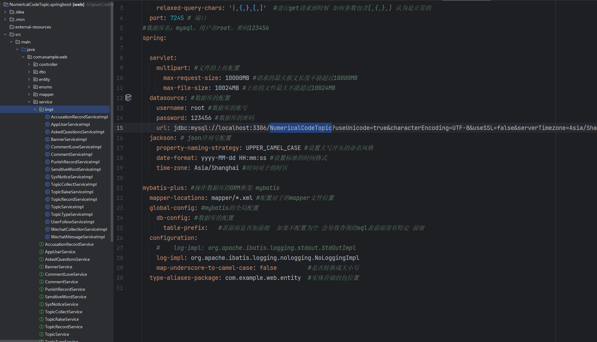Click the interface icon next to BannerService
Screen dimensions: 597x342
point(41,267)
